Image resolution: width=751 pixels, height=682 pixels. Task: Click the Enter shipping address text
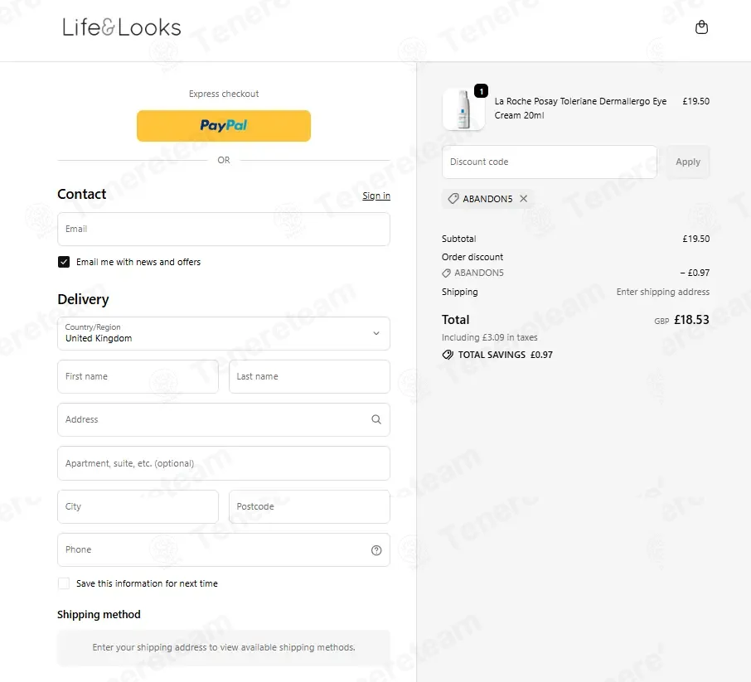tap(663, 292)
